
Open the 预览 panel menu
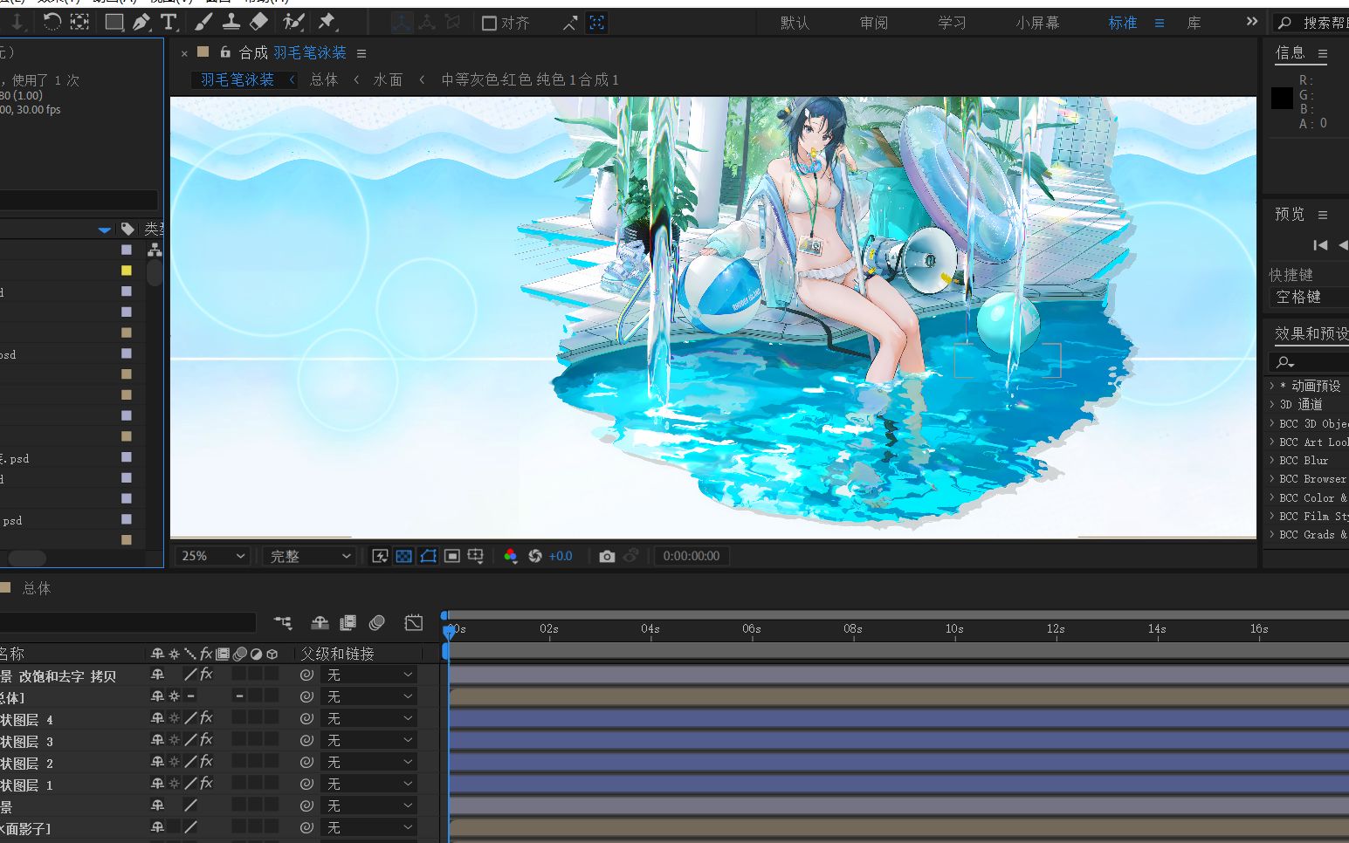[x=1323, y=215]
